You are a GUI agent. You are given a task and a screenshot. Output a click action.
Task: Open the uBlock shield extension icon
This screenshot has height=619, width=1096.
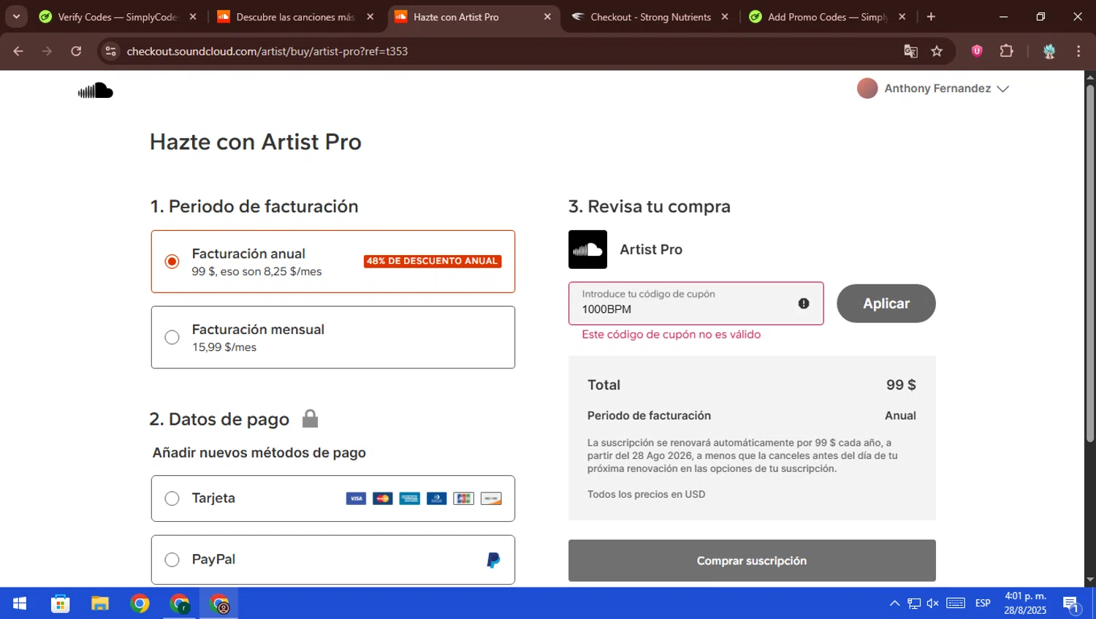(977, 51)
